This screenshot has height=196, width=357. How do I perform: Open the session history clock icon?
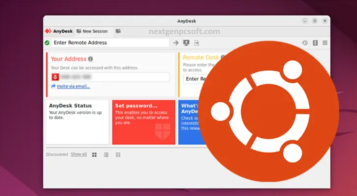(305, 43)
